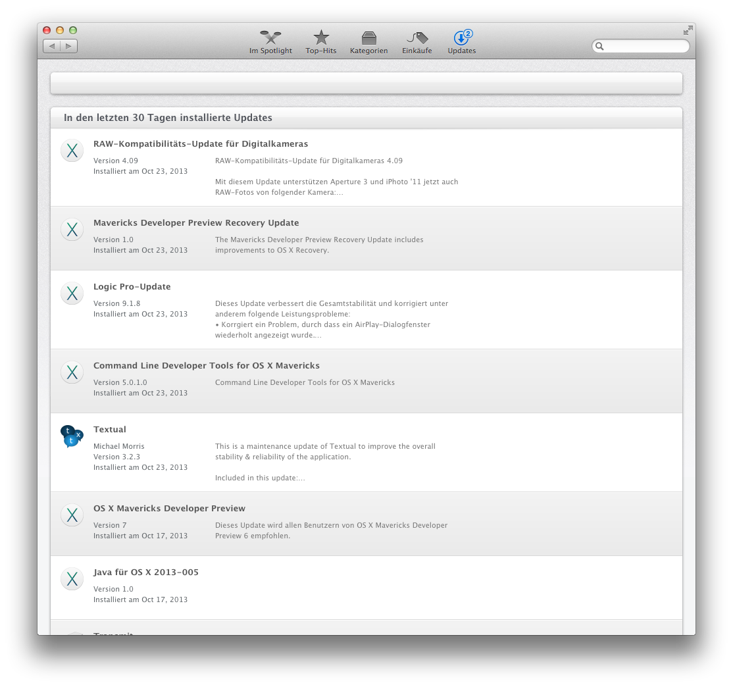Open the Mavericks Developer Preview Recovery Update title
733x687 pixels.
pos(196,223)
